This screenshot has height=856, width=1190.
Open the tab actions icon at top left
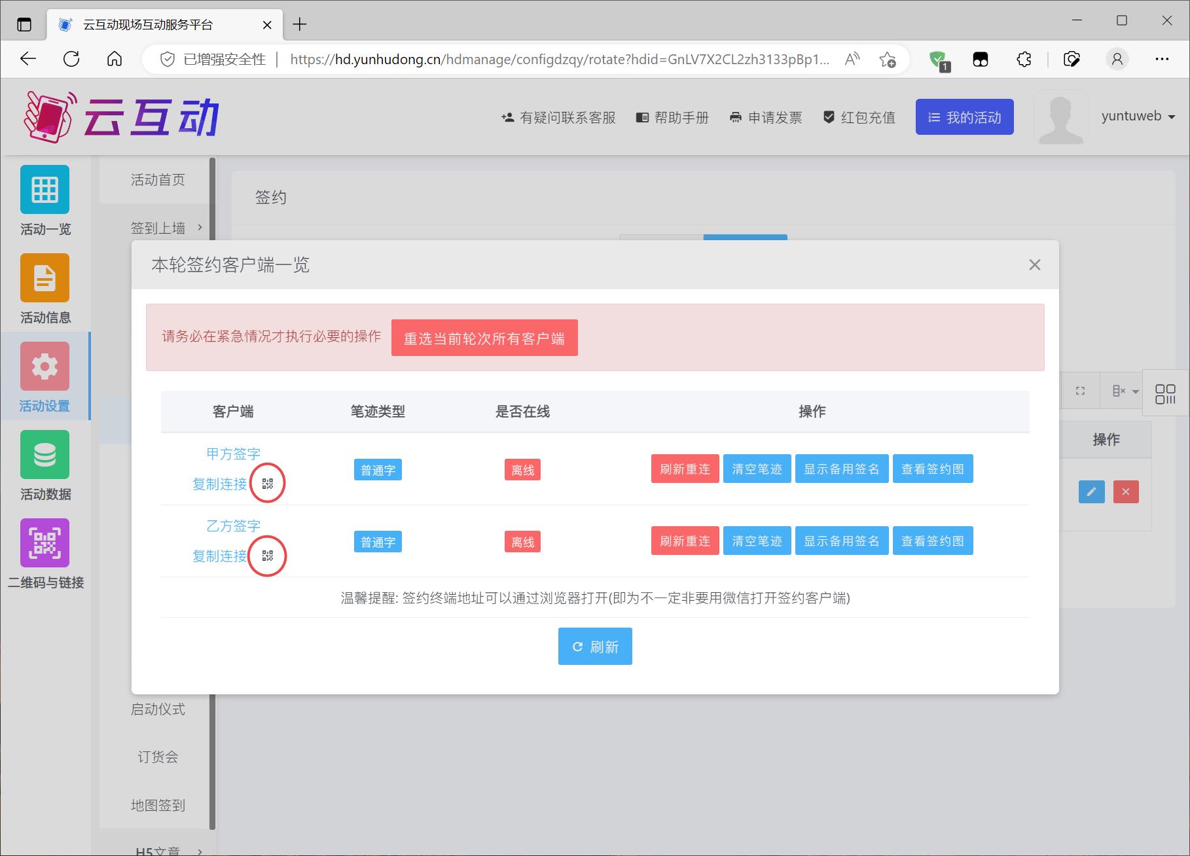tap(24, 25)
